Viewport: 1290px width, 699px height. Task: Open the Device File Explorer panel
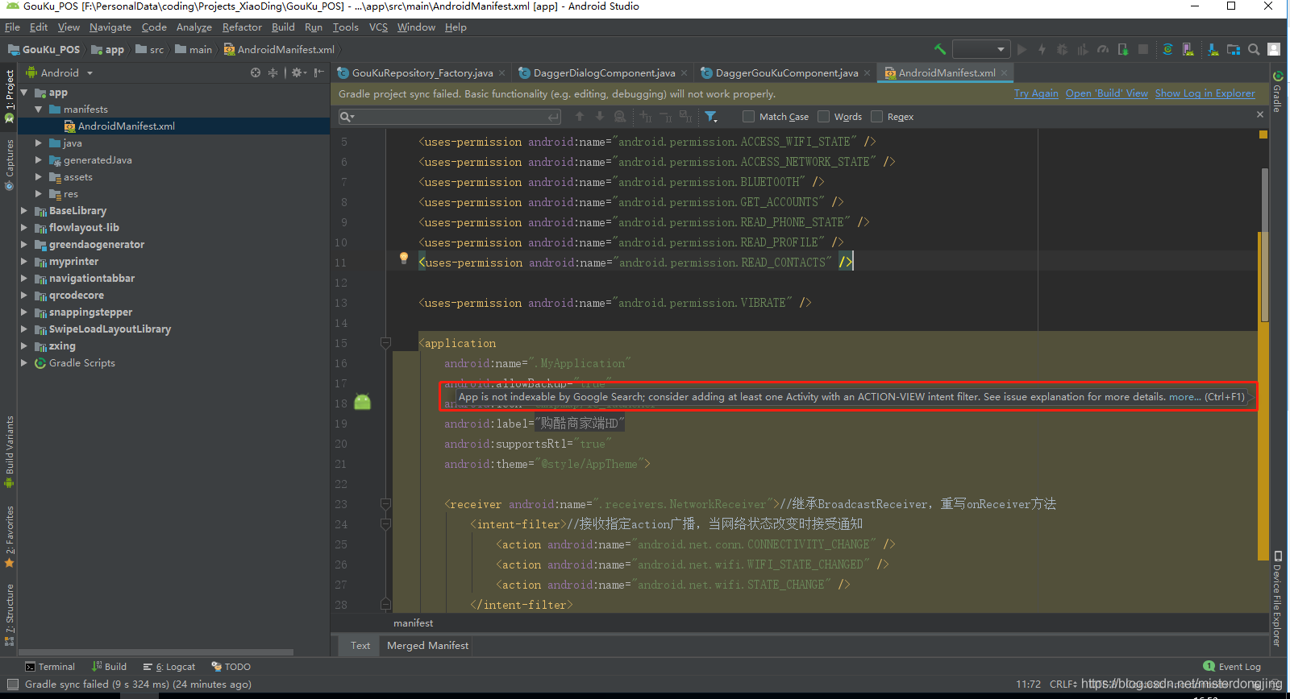pyautogui.click(x=1277, y=598)
